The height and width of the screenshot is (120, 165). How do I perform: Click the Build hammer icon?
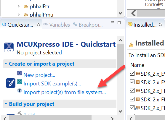(x=20, y=113)
